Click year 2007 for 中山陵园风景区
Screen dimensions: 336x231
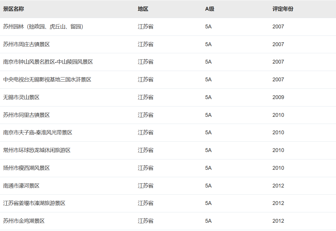[278, 62]
